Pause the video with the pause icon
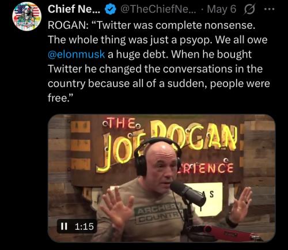The height and width of the screenshot is (250, 288). pos(64,226)
